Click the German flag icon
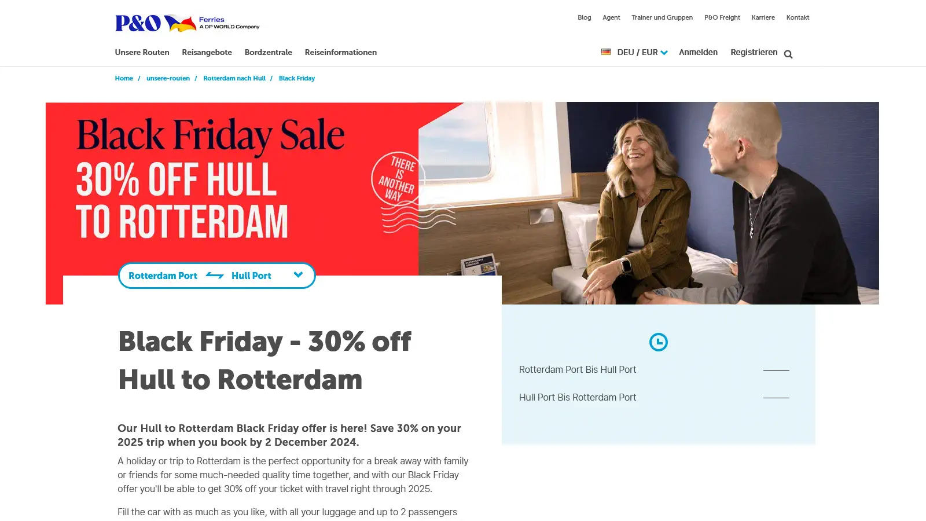The width and height of the screenshot is (926, 521). pos(606,52)
